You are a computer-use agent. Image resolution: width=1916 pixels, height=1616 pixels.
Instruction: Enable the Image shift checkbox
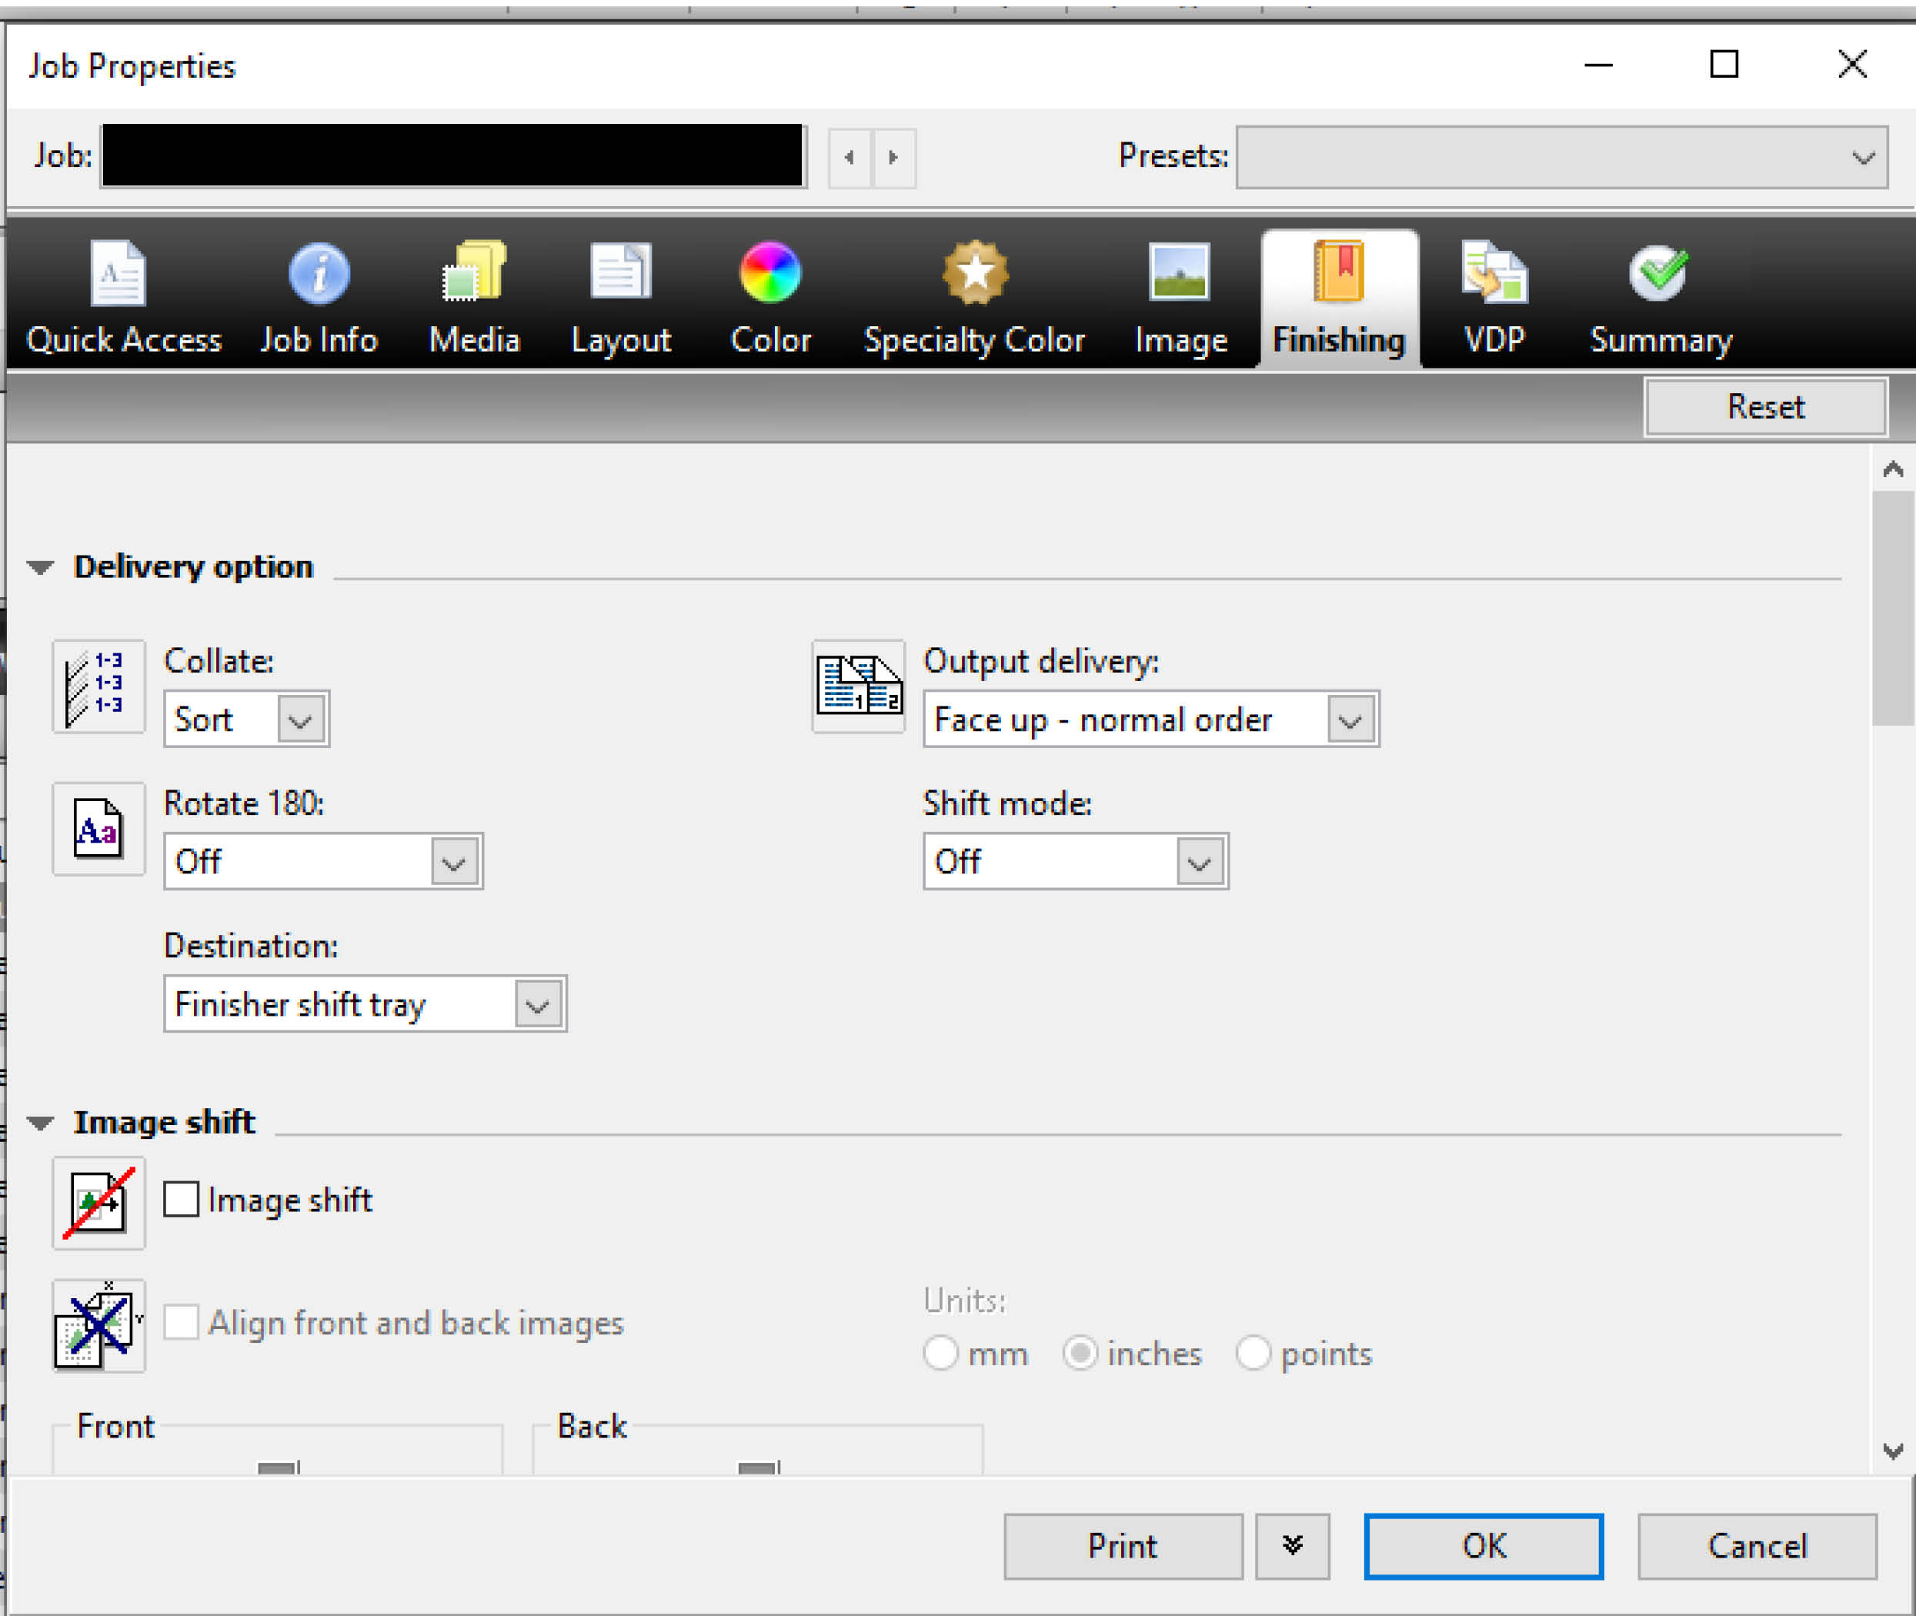point(182,1199)
